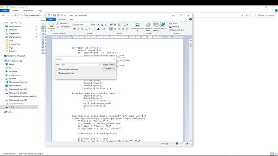
Task: Open WordPad quick access toolbar customize arrow
Action: tap(65, 16)
